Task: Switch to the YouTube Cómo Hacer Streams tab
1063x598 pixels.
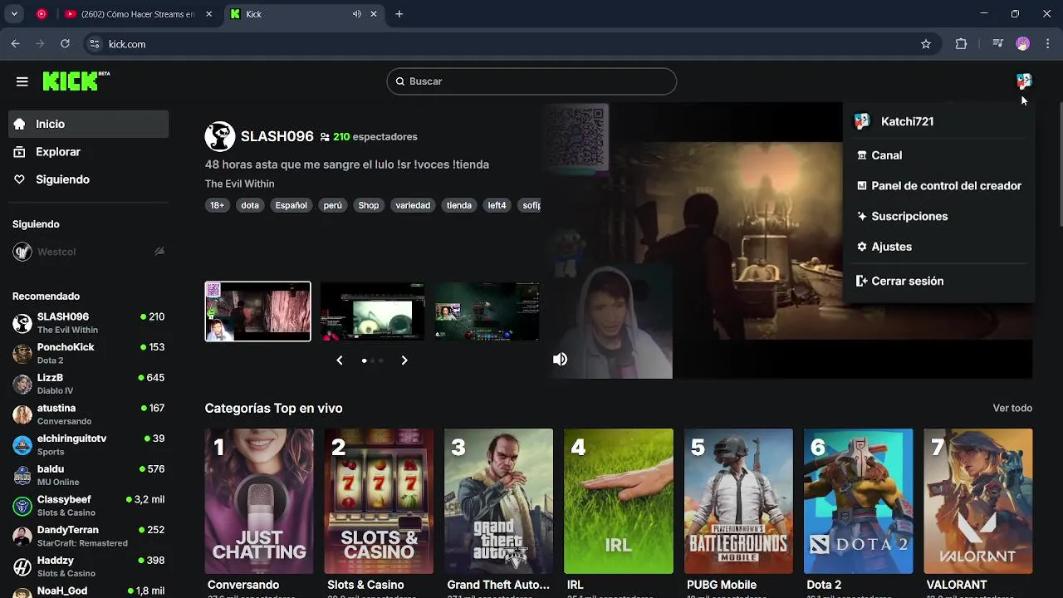Action: click(x=138, y=14)
